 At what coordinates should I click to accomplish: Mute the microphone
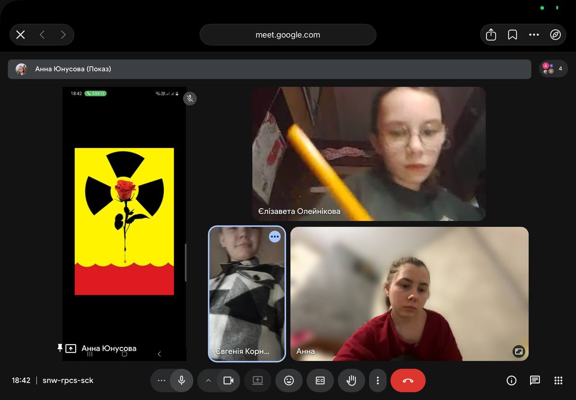coord(182,381)
